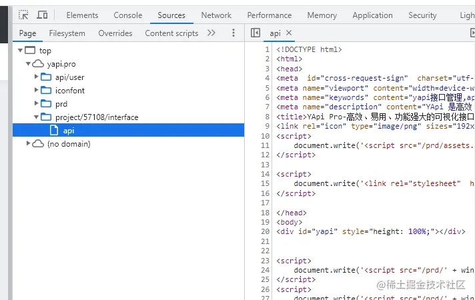The image size is (475, 300).
Task: Open the Memory tab
Action: coord(322,15)
